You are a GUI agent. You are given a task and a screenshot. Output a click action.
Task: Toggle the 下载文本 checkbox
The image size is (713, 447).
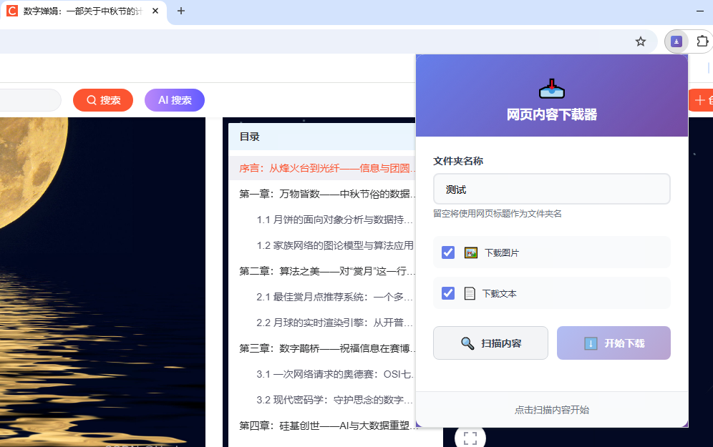(448, 293)
